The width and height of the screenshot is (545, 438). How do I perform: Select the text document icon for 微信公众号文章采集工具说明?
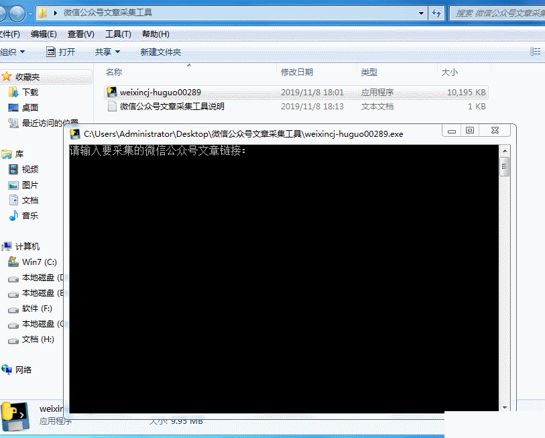[111, 106]
